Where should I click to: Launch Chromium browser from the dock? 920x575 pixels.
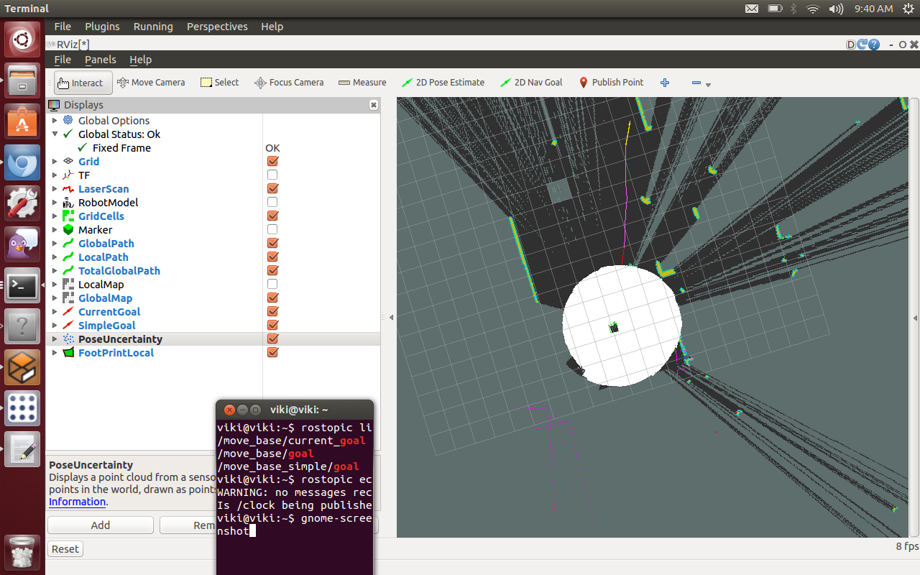pyautogui.click(x=22, y=162)
